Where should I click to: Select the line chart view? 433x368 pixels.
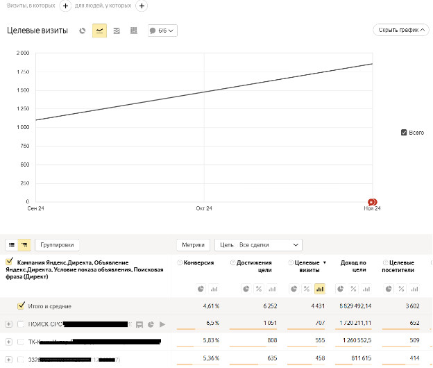tap(99, 31)
